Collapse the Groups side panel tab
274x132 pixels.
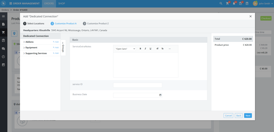(x=63, y=47)
